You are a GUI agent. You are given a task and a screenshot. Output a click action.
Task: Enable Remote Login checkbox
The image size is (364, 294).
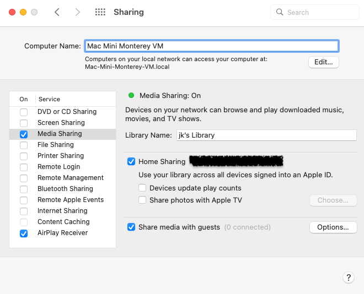point(24,167)
